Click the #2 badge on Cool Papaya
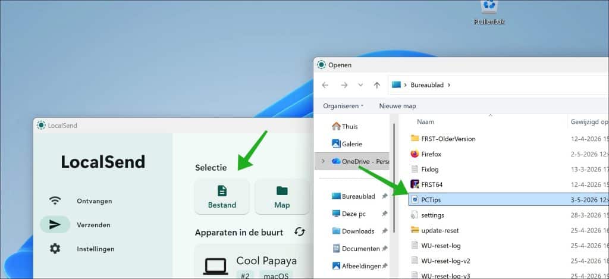 [244, 276]
